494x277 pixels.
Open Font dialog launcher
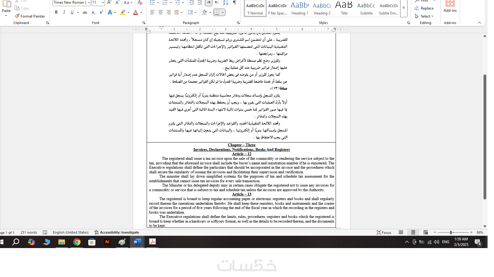(144, 23)
